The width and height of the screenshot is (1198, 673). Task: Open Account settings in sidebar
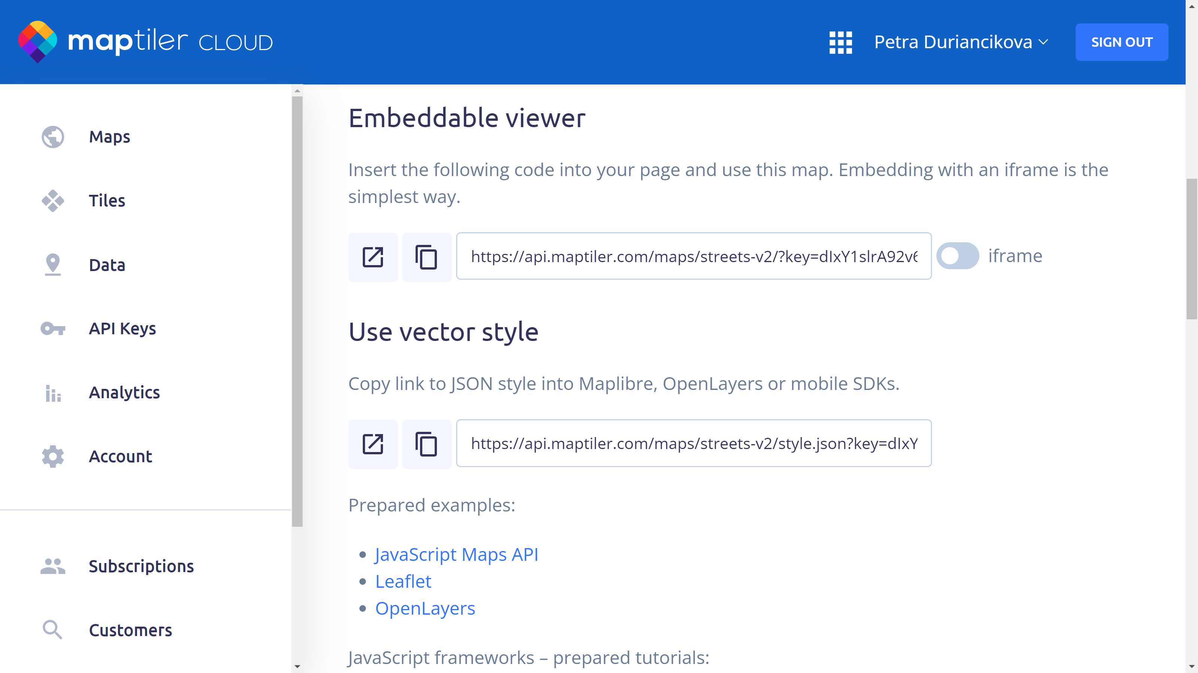[x=120, y=457]
